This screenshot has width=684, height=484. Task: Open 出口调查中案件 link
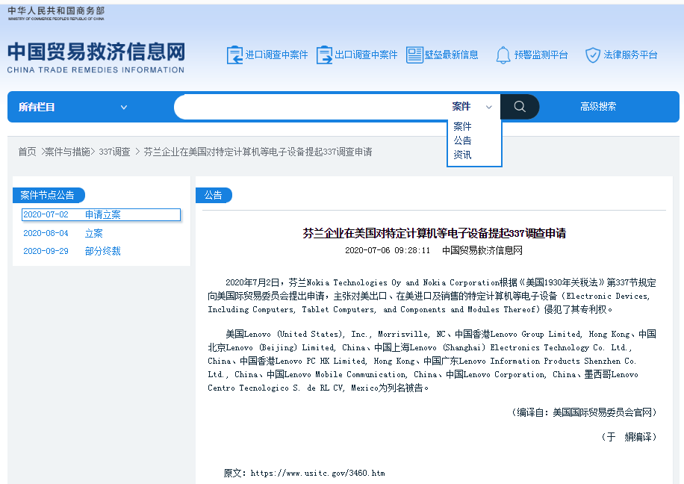point(366,55)
